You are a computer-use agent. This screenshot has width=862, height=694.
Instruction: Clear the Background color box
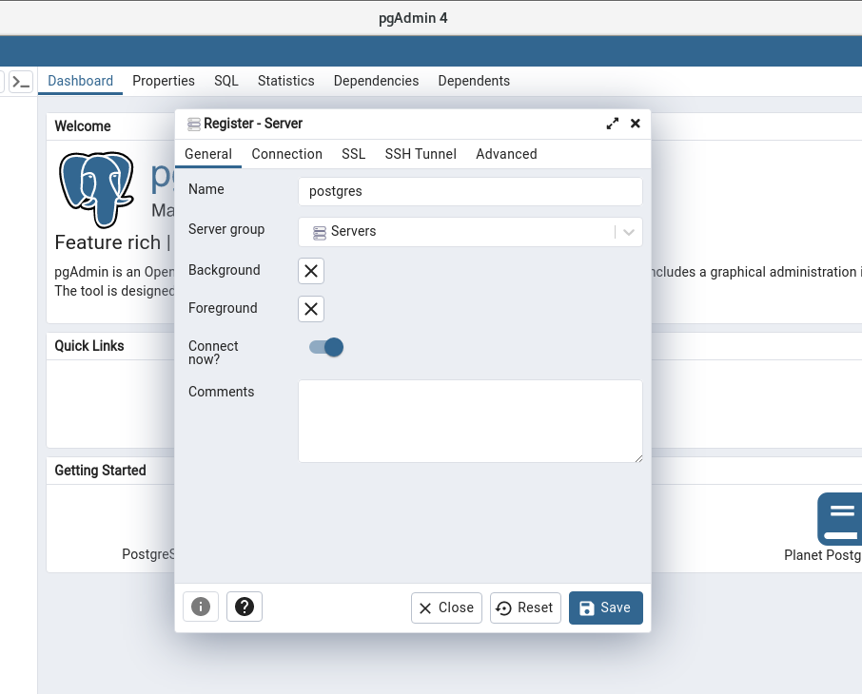(311, 271)
